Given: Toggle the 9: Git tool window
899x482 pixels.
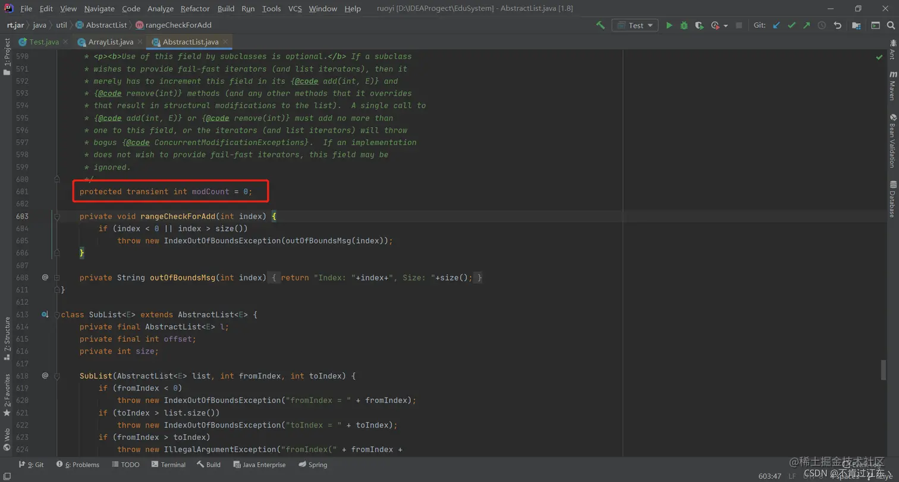Looking at the screenshot, I should pos(32,465).
